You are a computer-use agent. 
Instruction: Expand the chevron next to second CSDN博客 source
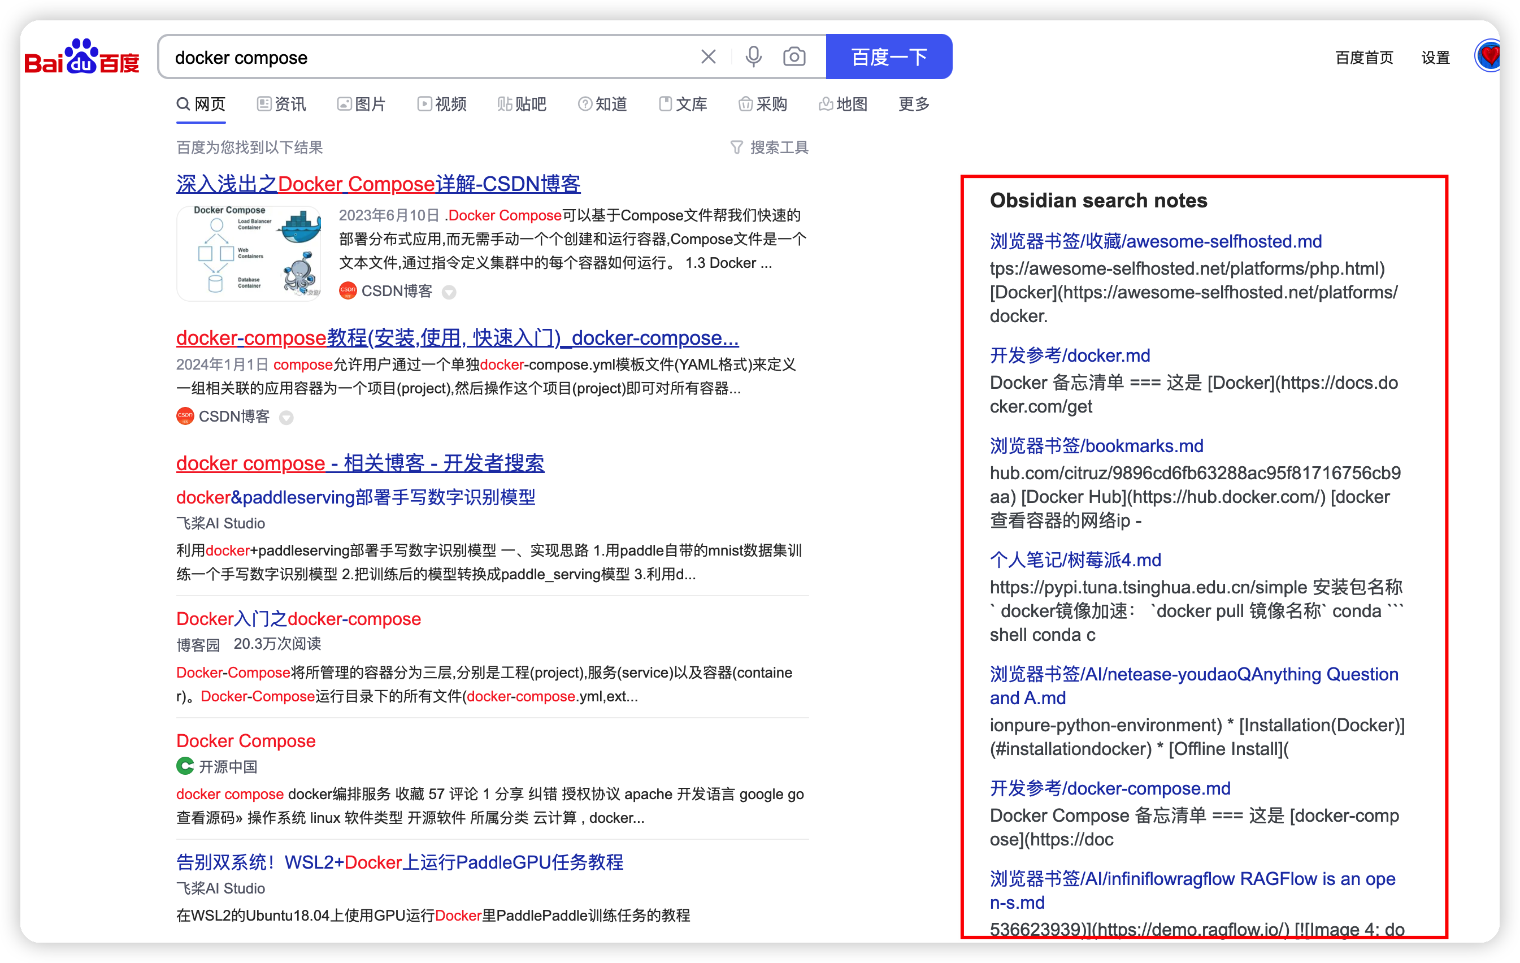tap(287, 418)
